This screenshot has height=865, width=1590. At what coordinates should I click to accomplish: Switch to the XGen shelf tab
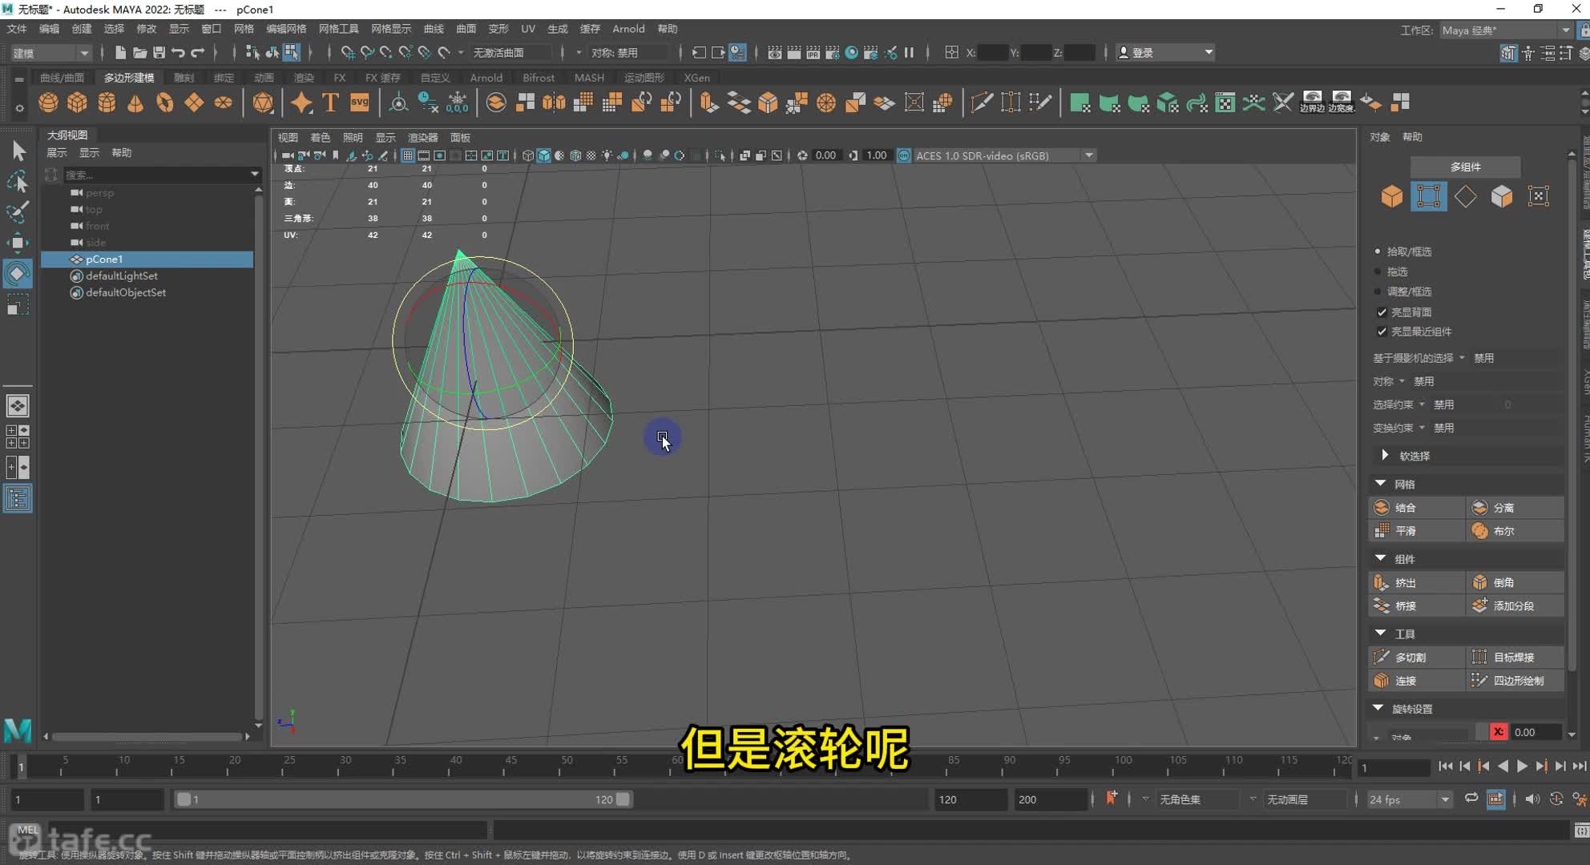pos(696,78)
